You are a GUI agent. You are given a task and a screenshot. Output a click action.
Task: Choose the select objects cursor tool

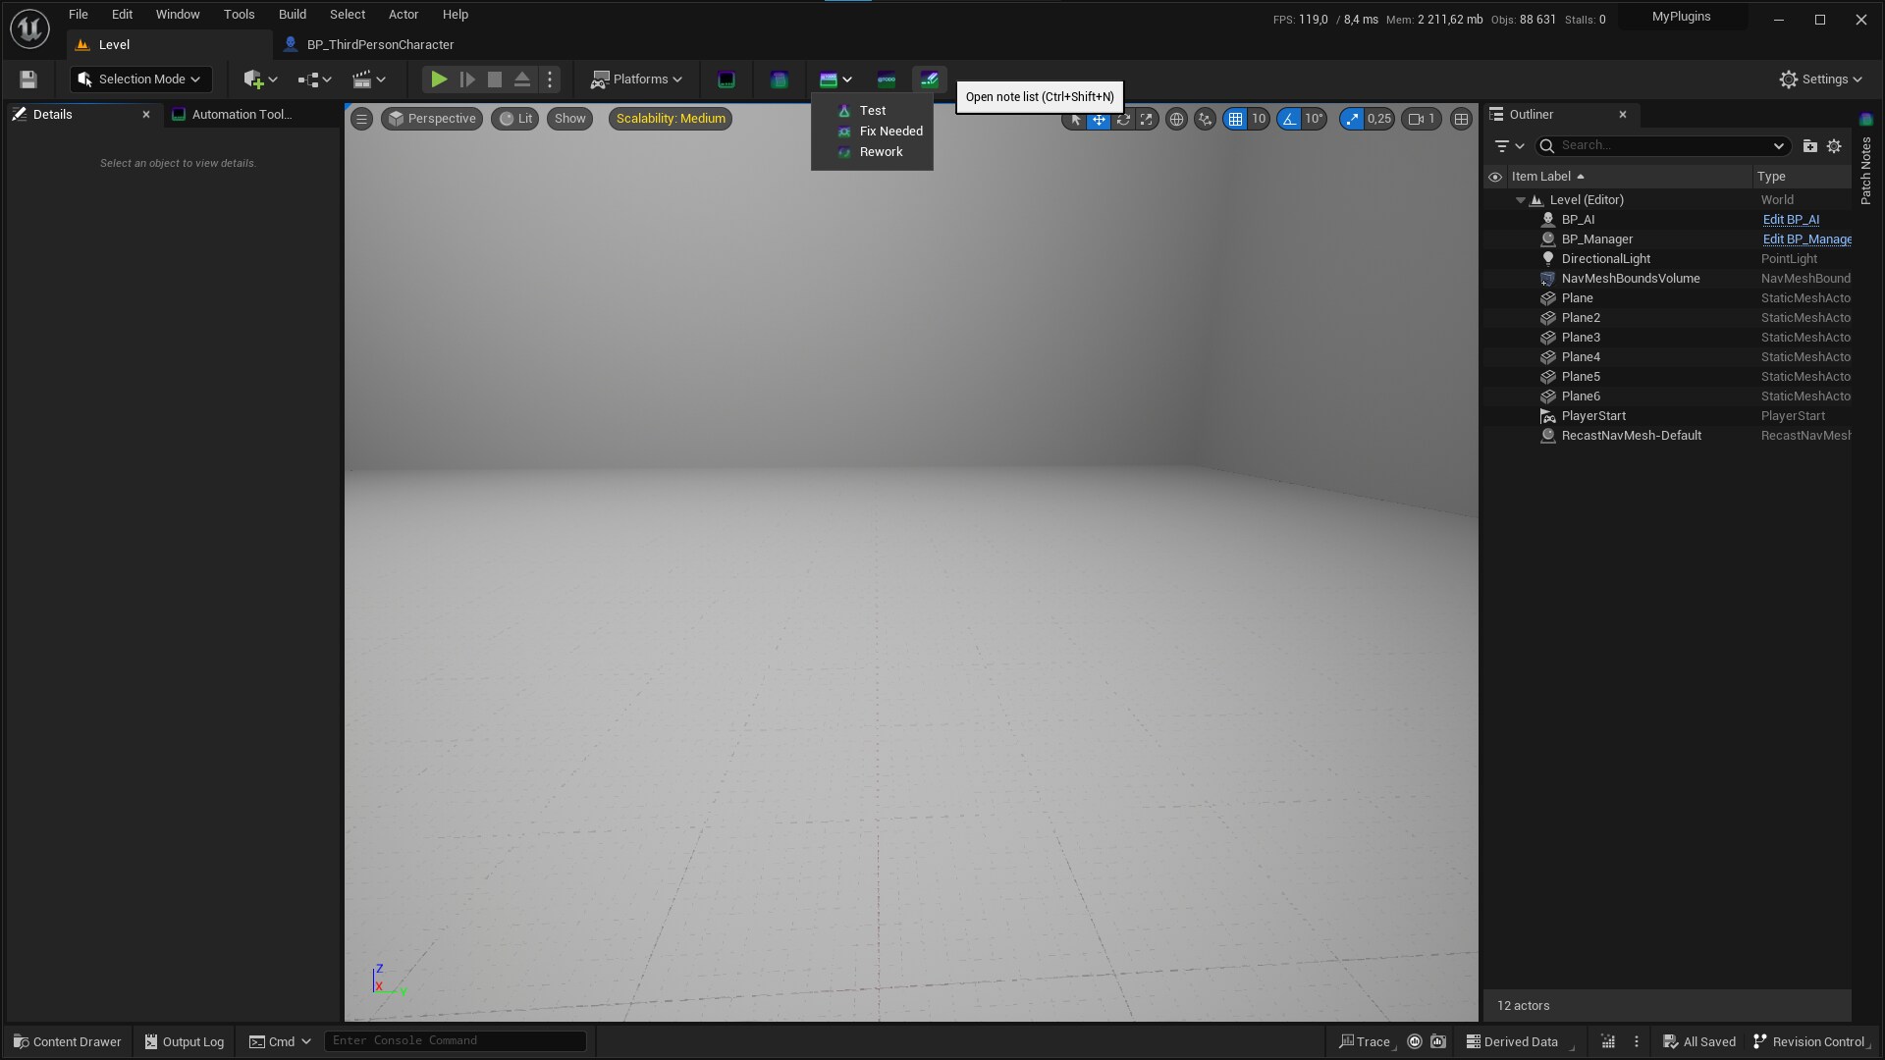point(1075,120)
